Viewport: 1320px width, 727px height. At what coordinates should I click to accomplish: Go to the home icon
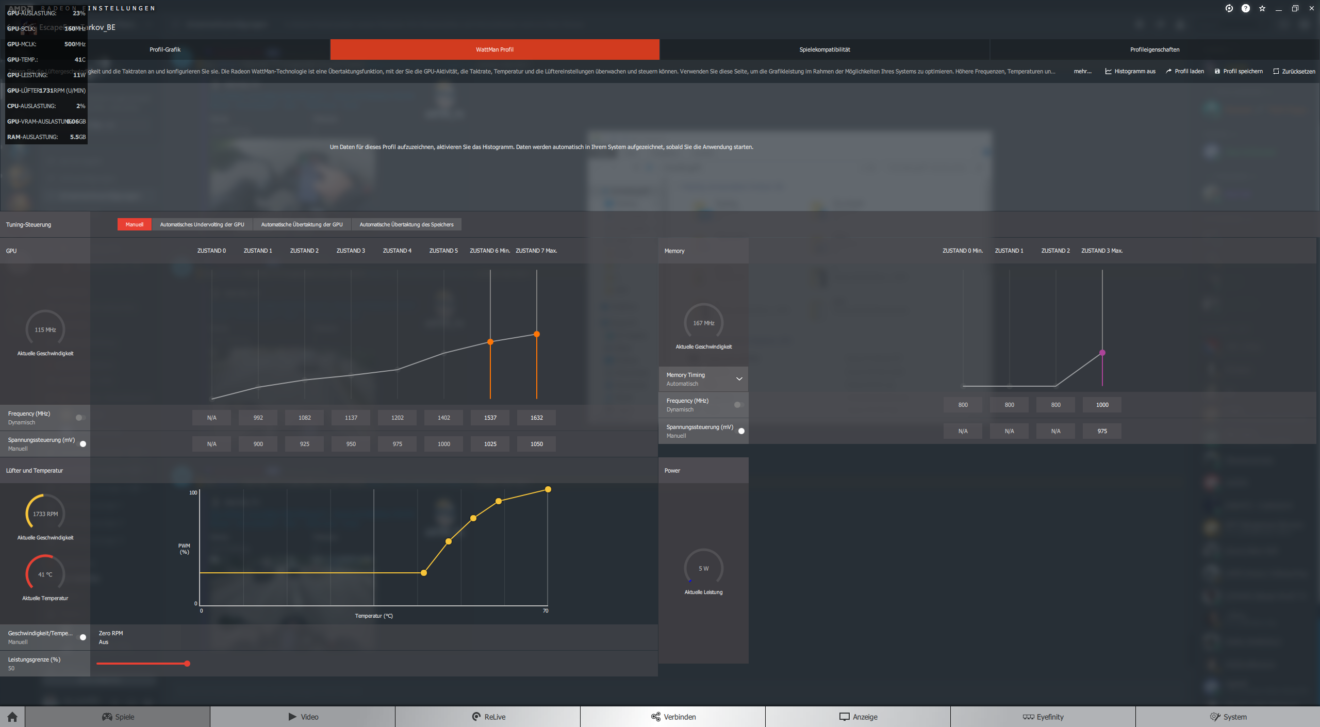coord(12,717)
